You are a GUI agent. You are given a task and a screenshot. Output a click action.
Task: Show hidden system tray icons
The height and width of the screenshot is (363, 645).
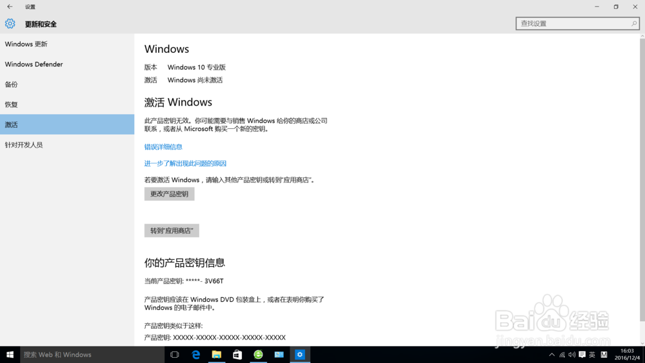tap(551, 355)
